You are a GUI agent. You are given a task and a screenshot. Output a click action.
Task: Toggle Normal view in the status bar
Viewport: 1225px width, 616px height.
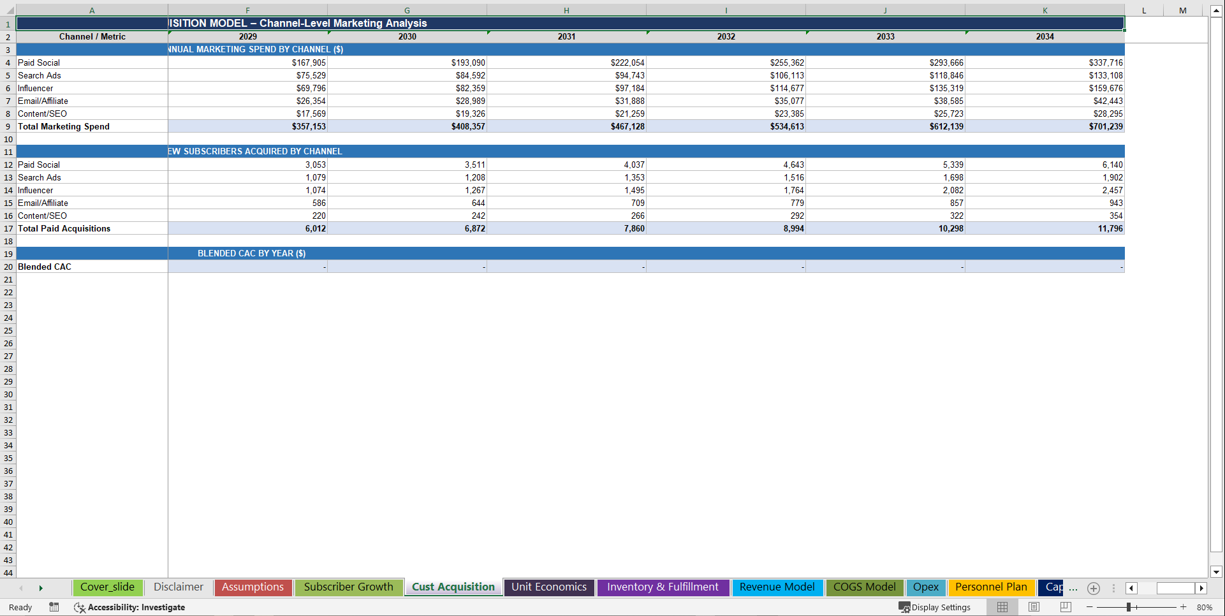click(1002, 607)
